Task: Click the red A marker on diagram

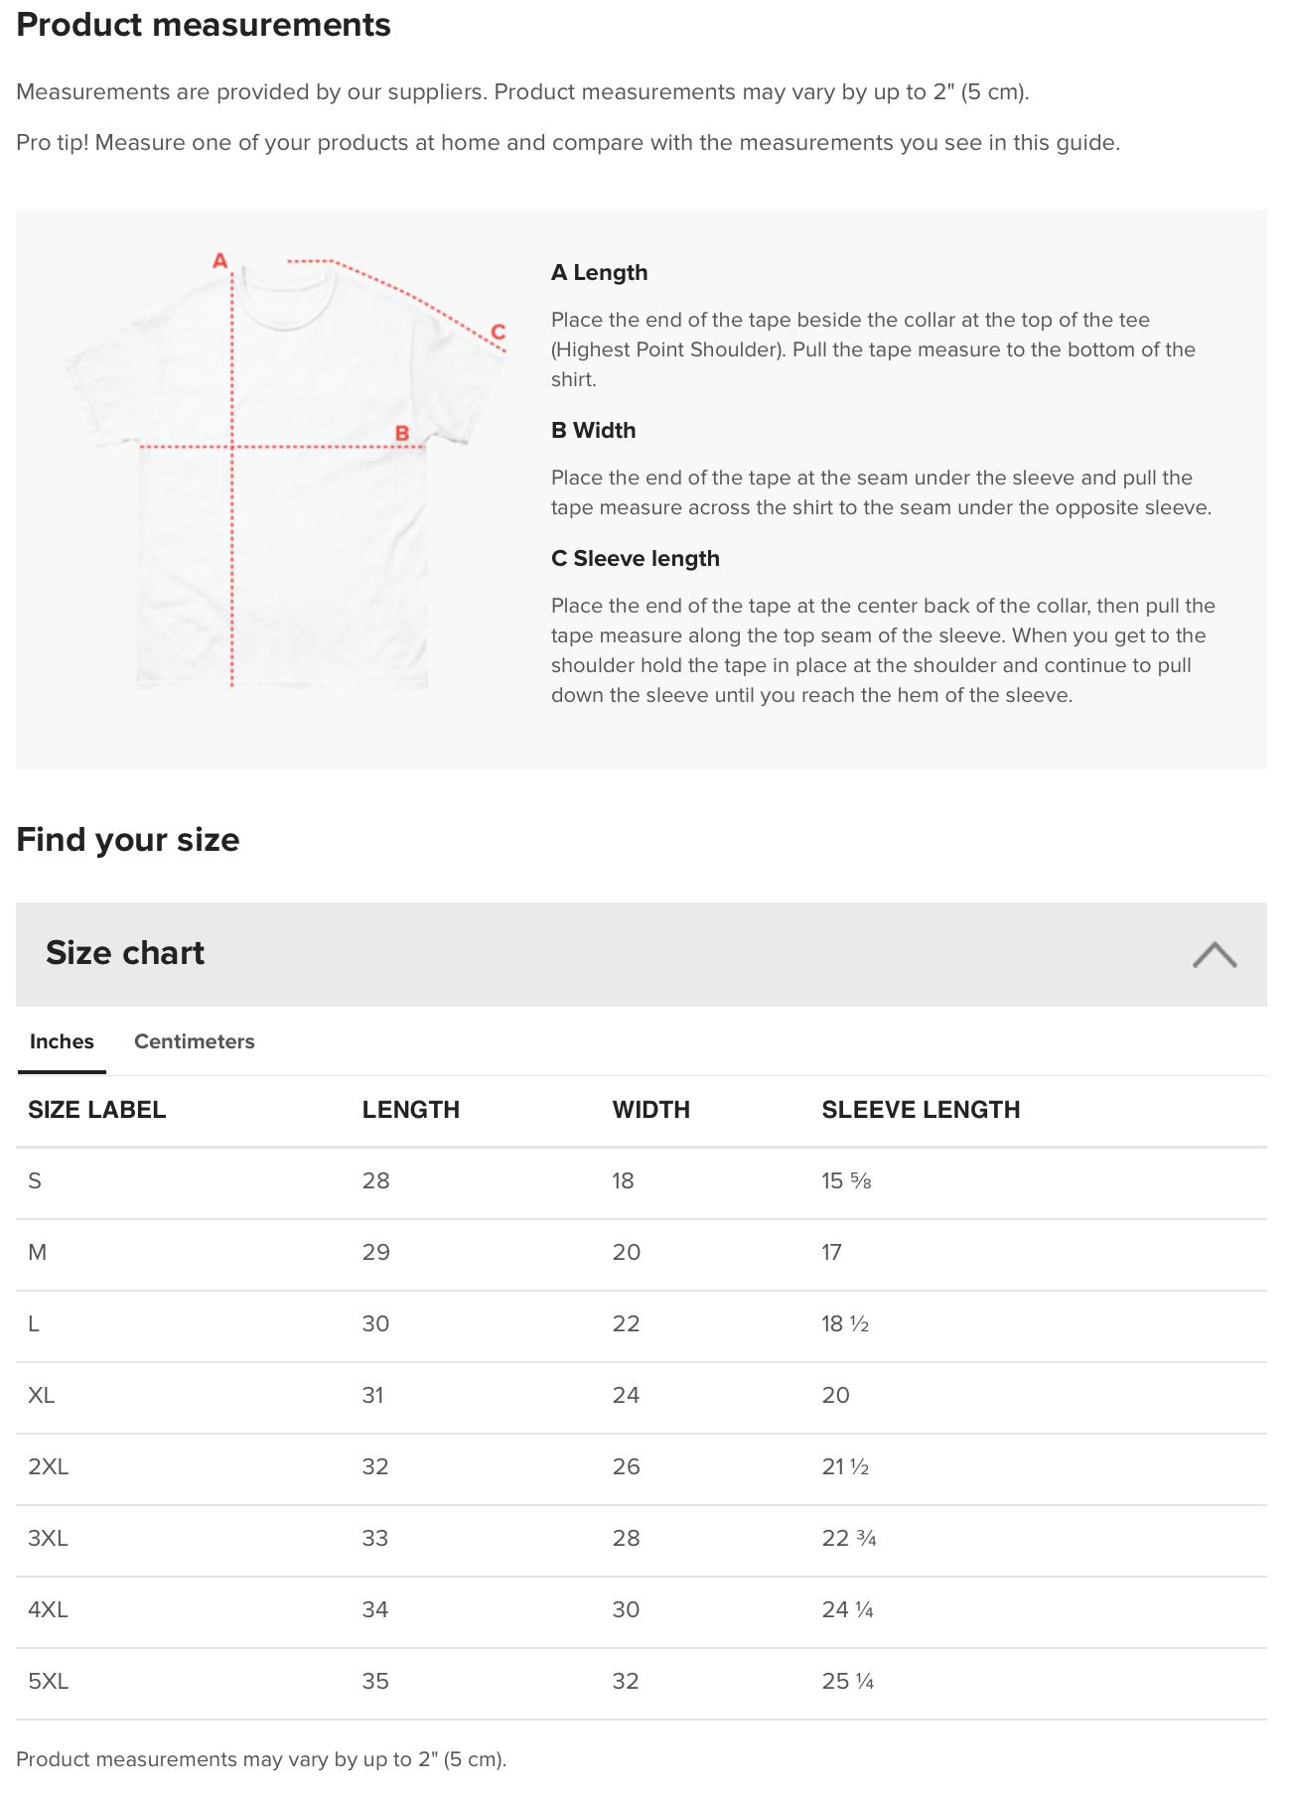Action: click(x=220, y=261)
